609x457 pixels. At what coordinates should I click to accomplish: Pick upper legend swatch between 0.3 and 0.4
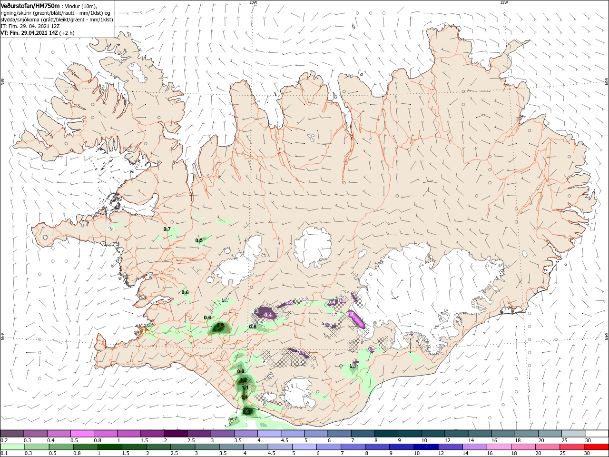(x=36, y=434)
